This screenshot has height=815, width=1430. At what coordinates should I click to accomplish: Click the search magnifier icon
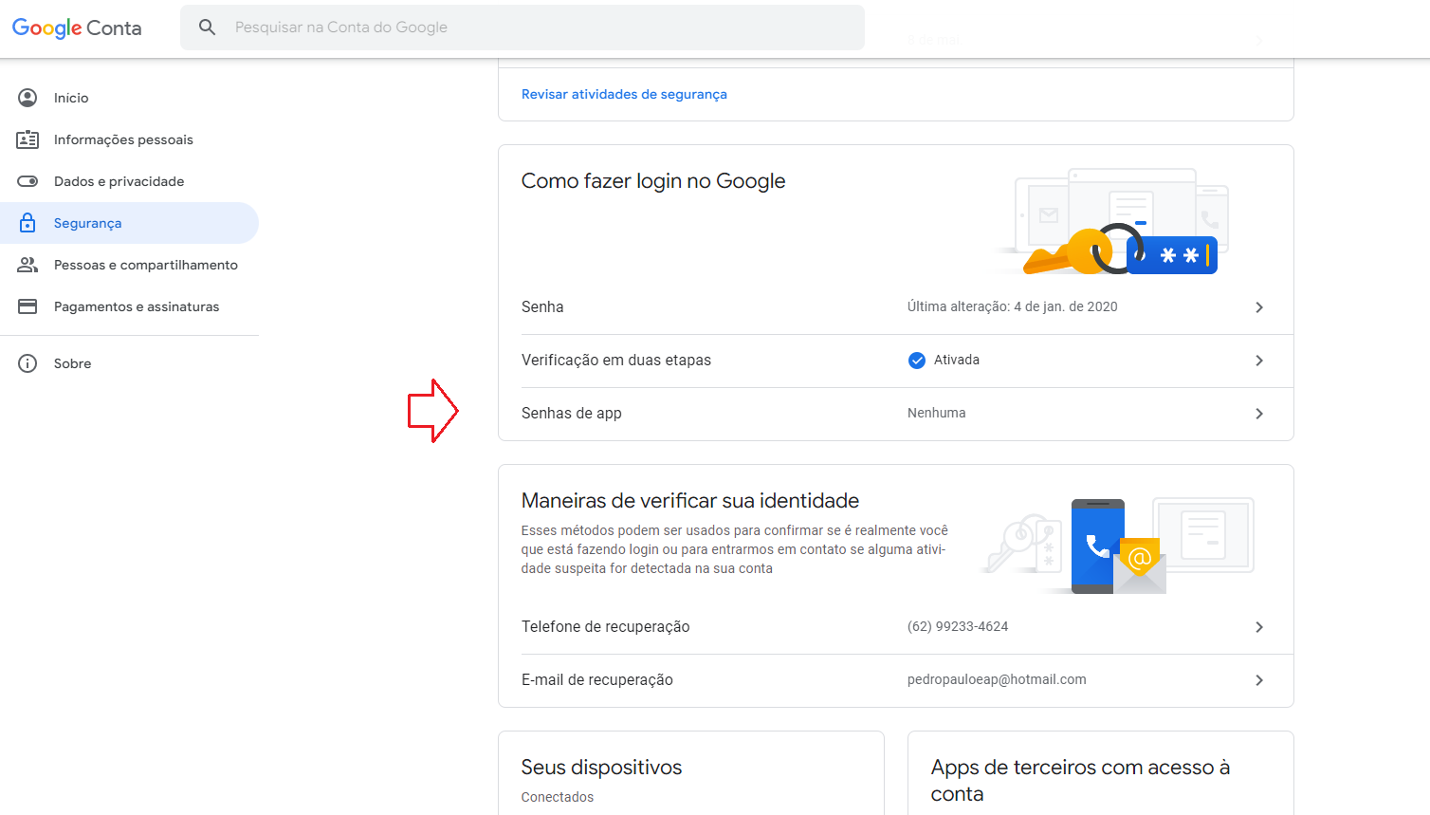(x=207, y=28)
